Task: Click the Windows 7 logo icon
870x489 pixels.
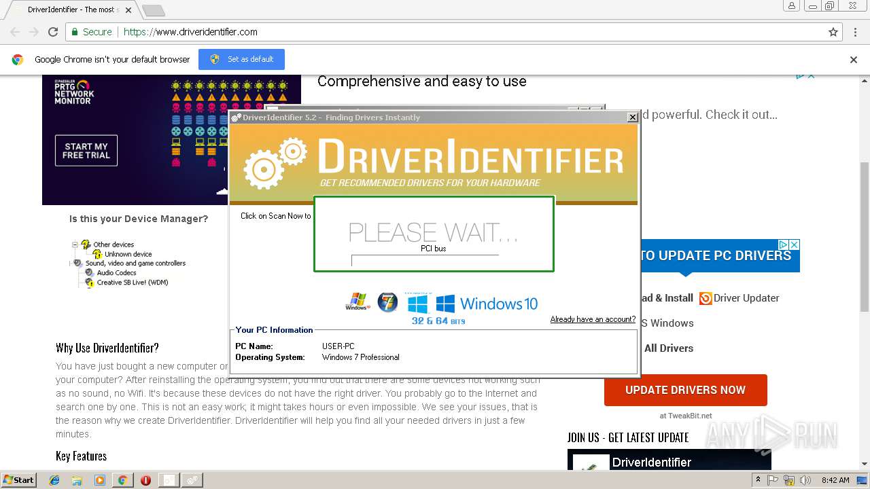Action: 387,302
